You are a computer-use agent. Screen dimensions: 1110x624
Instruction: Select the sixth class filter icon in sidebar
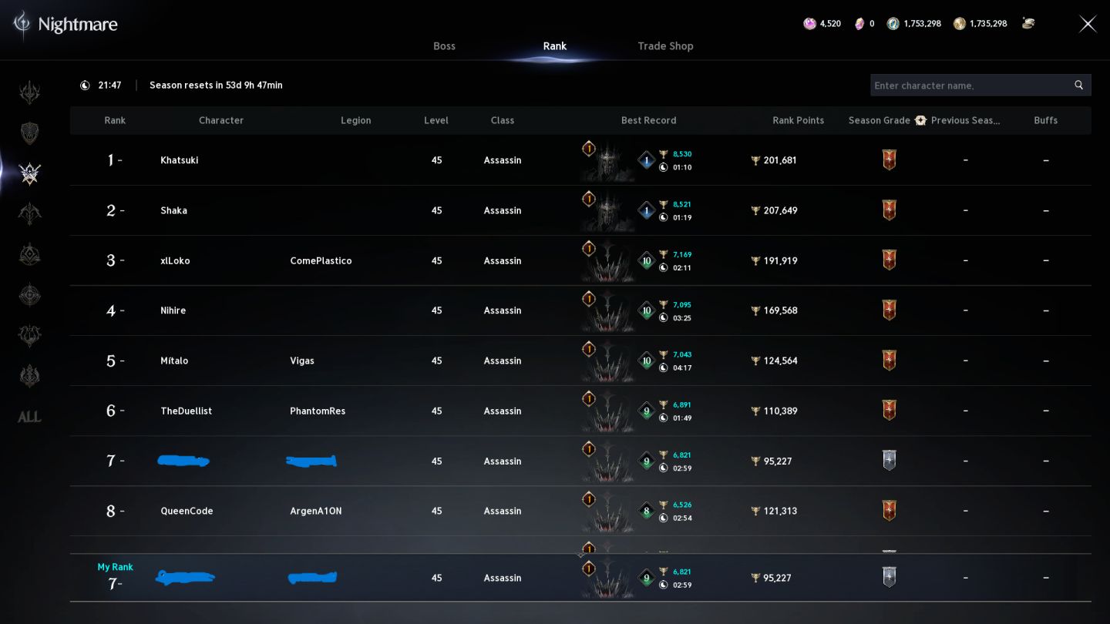coord(30,295)
